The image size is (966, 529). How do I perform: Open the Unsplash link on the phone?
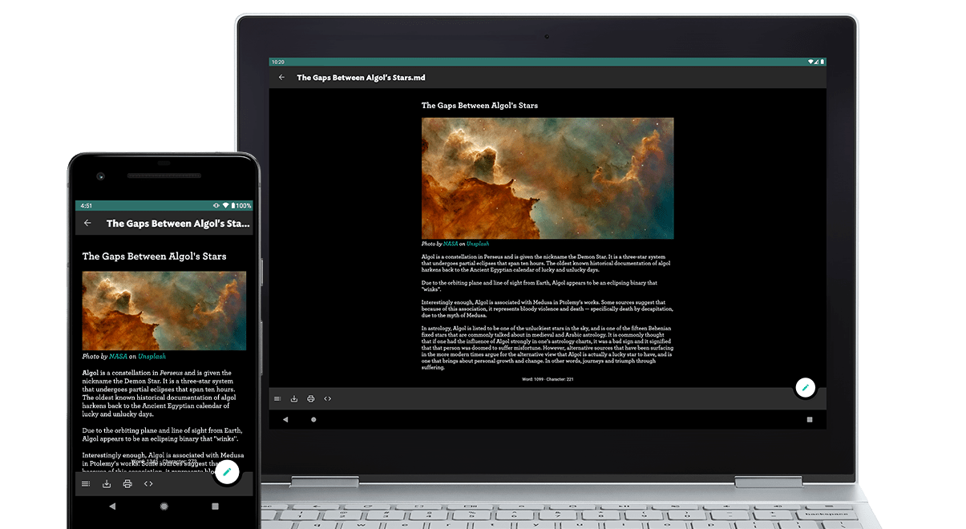[x=152, y=356]
